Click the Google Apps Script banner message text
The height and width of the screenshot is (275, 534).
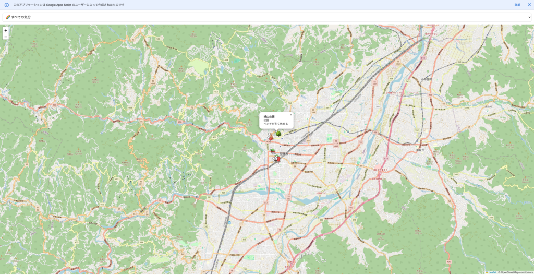(69, 5)
